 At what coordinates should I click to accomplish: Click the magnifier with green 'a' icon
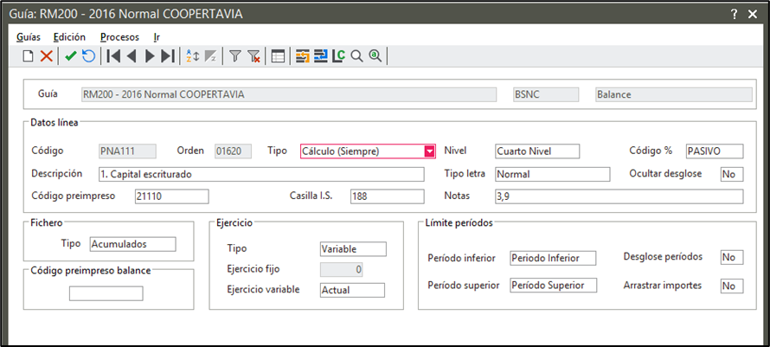[x=375, y=56]
